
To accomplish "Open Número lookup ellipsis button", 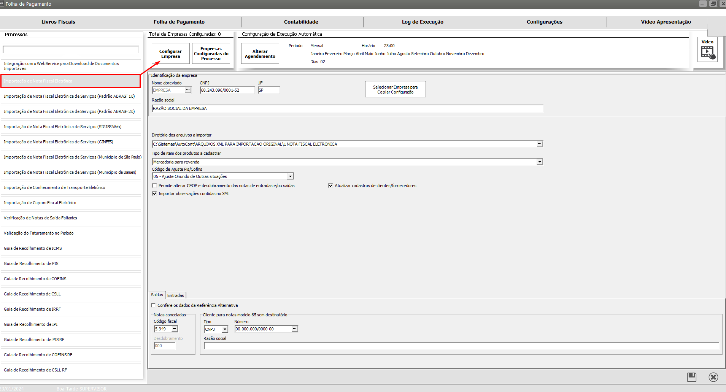I will pos(295,329).
